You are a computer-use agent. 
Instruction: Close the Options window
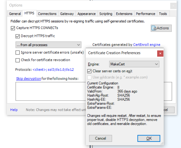[173, 5]
